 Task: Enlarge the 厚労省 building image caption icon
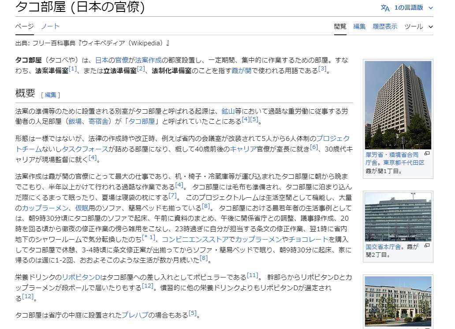[x=427, y=153]
